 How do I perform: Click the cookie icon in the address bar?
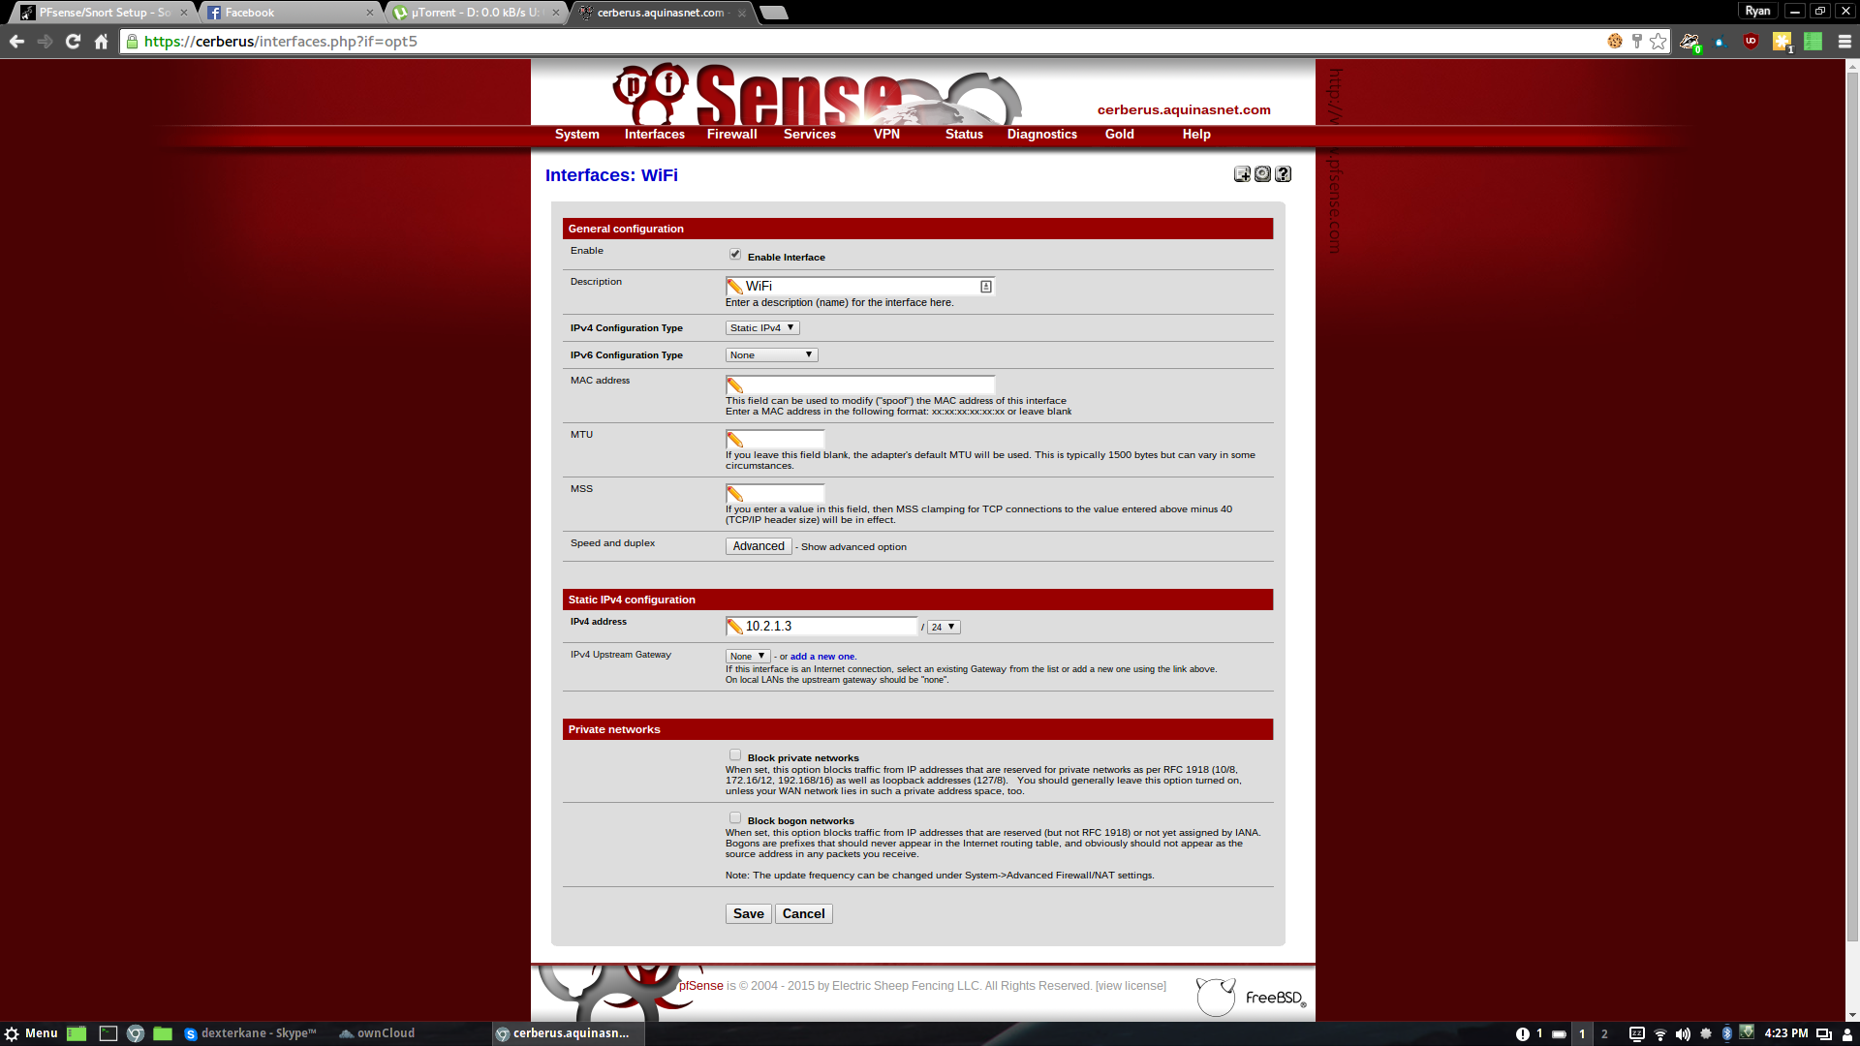point(1615,42)
